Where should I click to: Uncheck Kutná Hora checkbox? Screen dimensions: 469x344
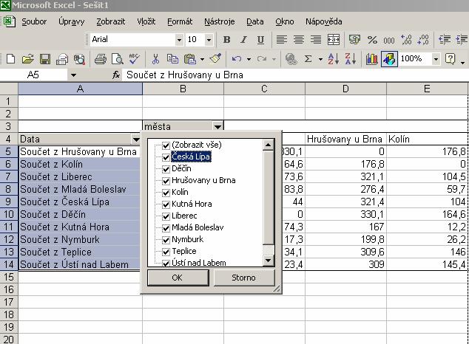coord(166,204)
